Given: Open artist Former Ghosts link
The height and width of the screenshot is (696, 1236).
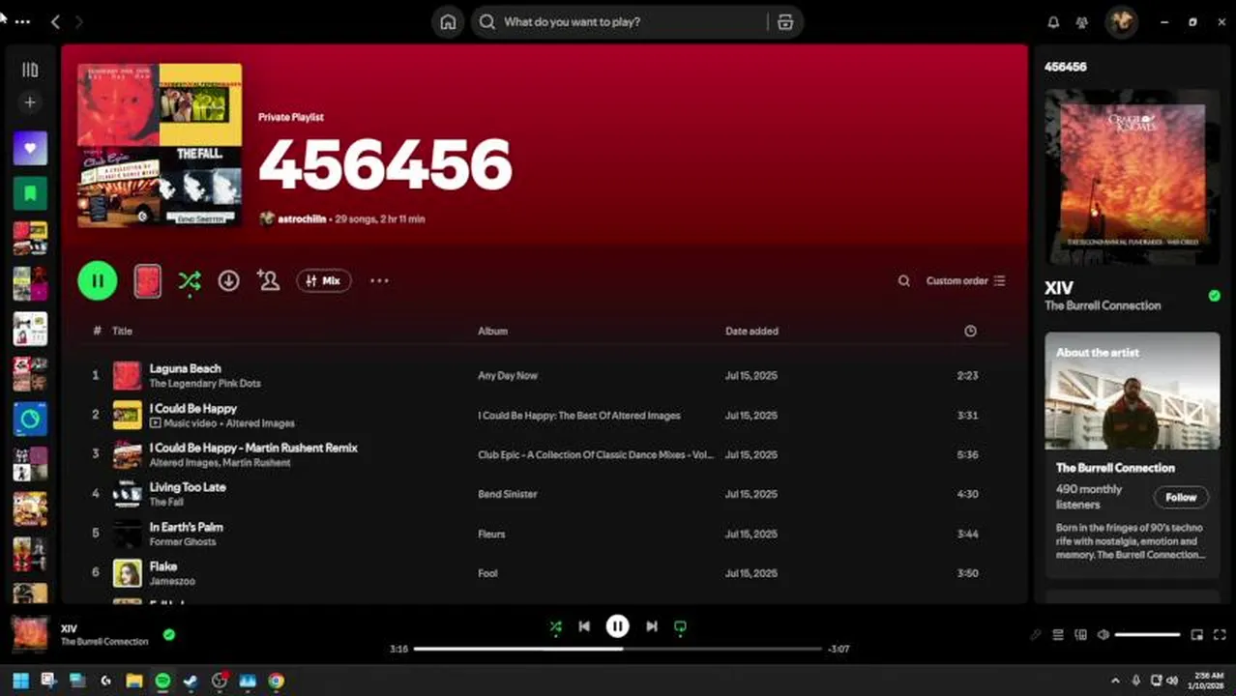Looking at the screenshot, I should [183, 542].
